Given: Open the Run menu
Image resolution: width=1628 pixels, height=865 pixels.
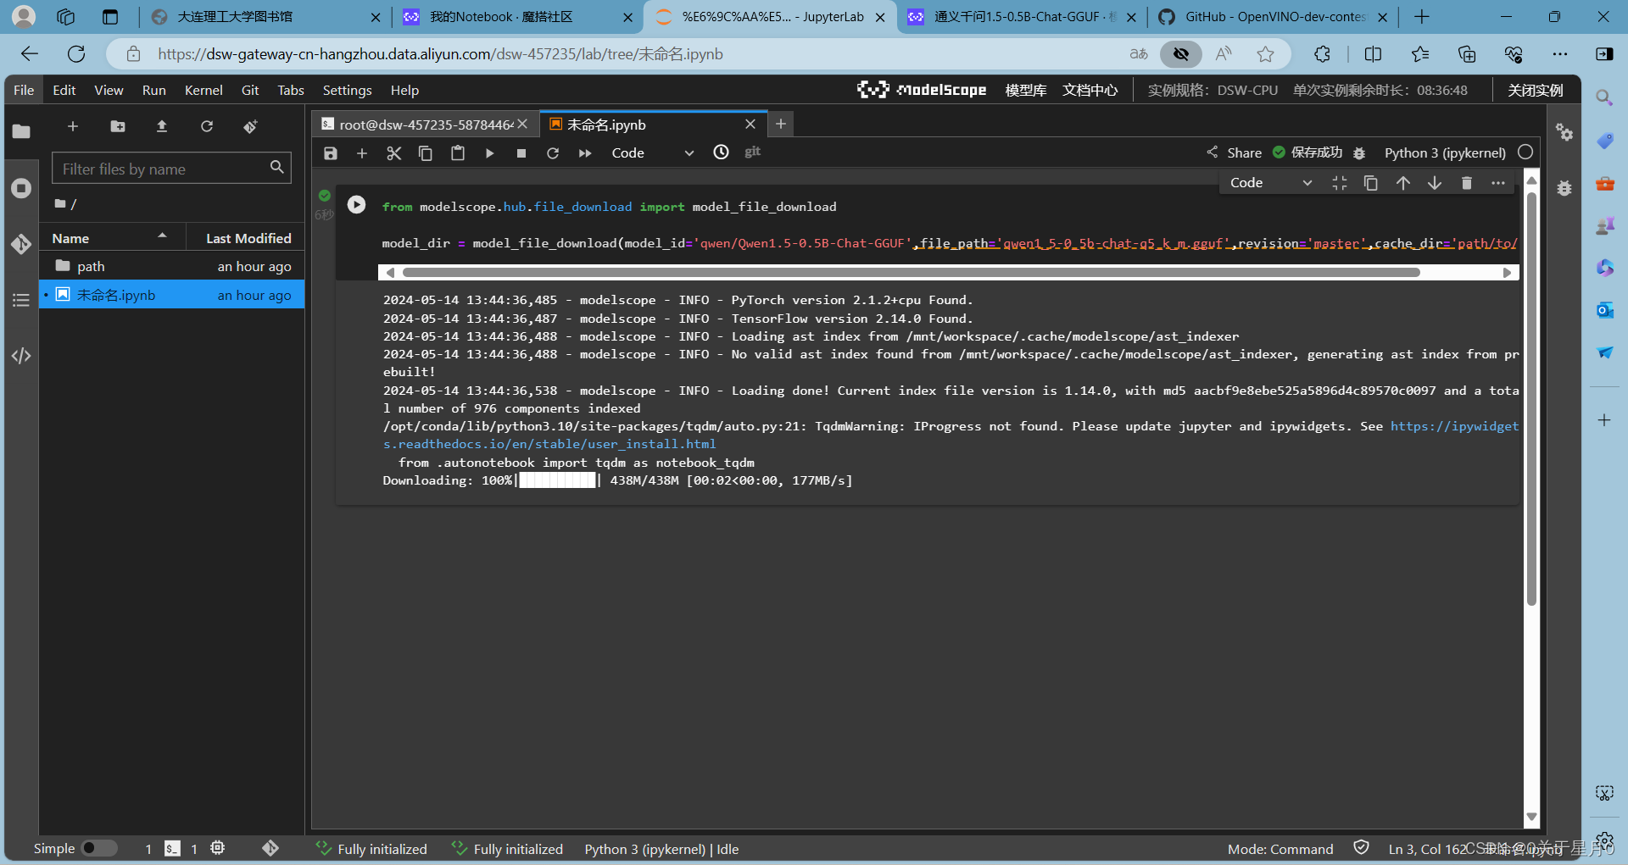Looking at the screenshot, I should pos(154,90).
